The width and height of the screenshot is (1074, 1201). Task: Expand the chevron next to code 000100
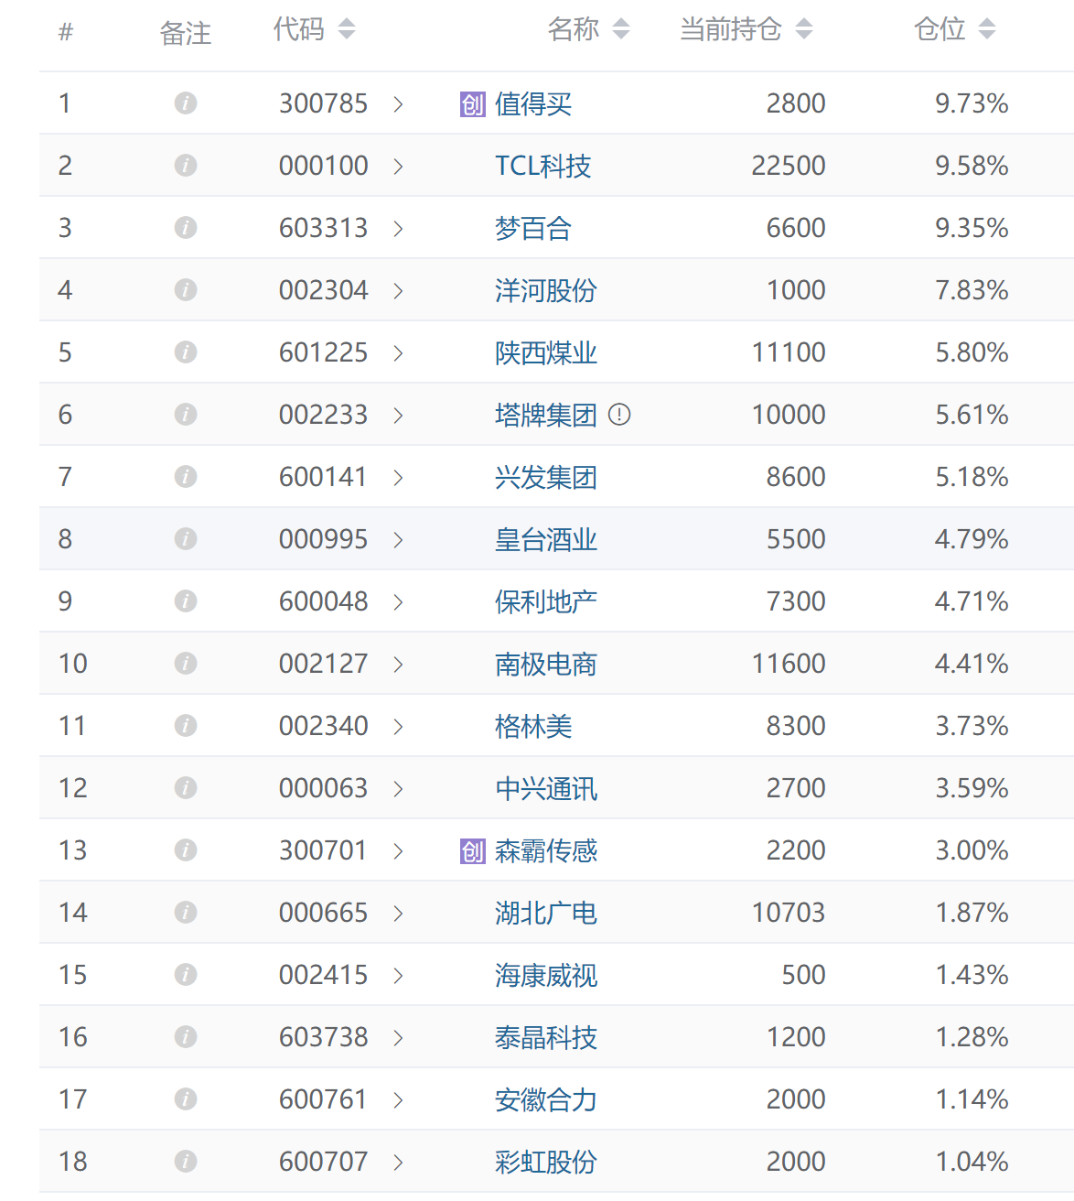[x=398, y=166]
